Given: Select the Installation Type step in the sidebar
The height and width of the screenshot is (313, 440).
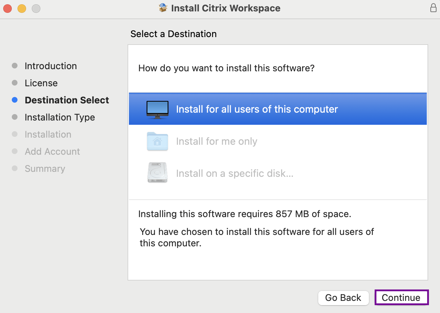Looking at the screenshot, I should point(60,117).
